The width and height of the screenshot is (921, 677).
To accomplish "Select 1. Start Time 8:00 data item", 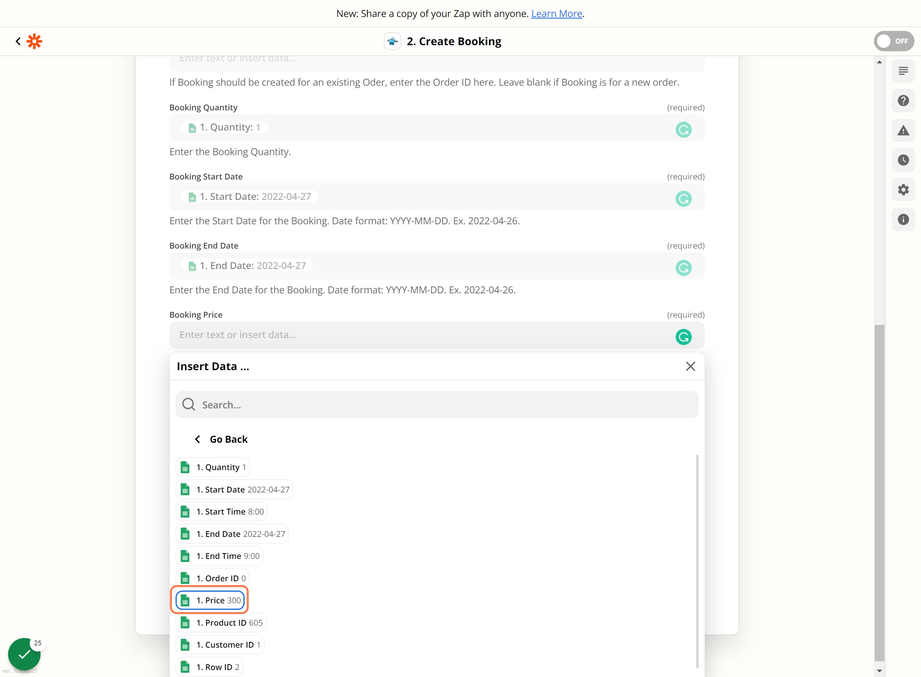I will tap(221, 511).
